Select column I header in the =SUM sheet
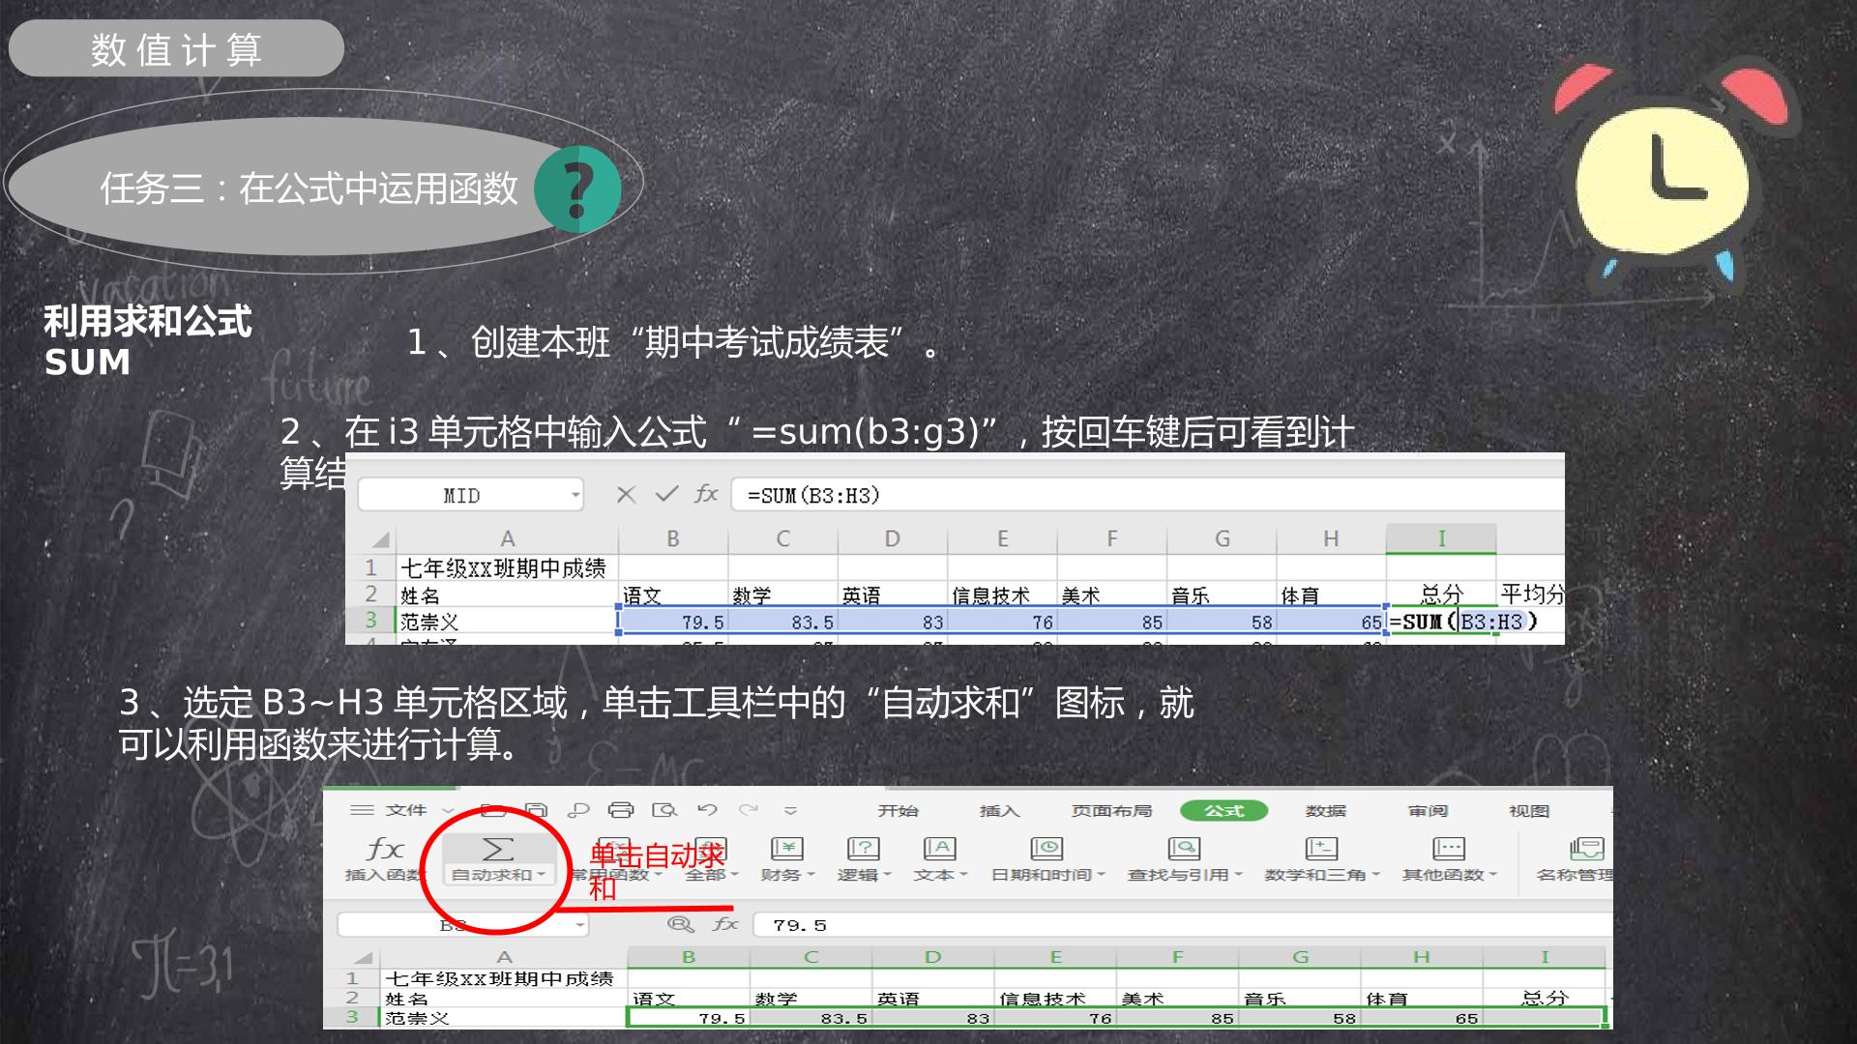 [x=1441, y=538]
